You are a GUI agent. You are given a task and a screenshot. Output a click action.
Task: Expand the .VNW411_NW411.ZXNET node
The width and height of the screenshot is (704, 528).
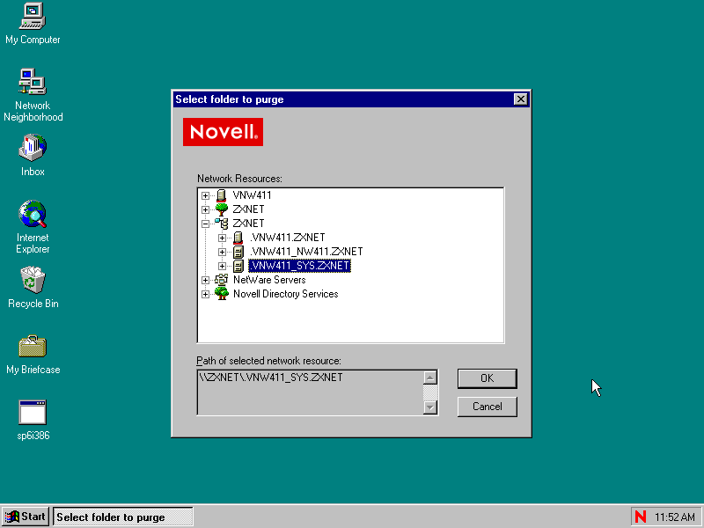(223, 252)
